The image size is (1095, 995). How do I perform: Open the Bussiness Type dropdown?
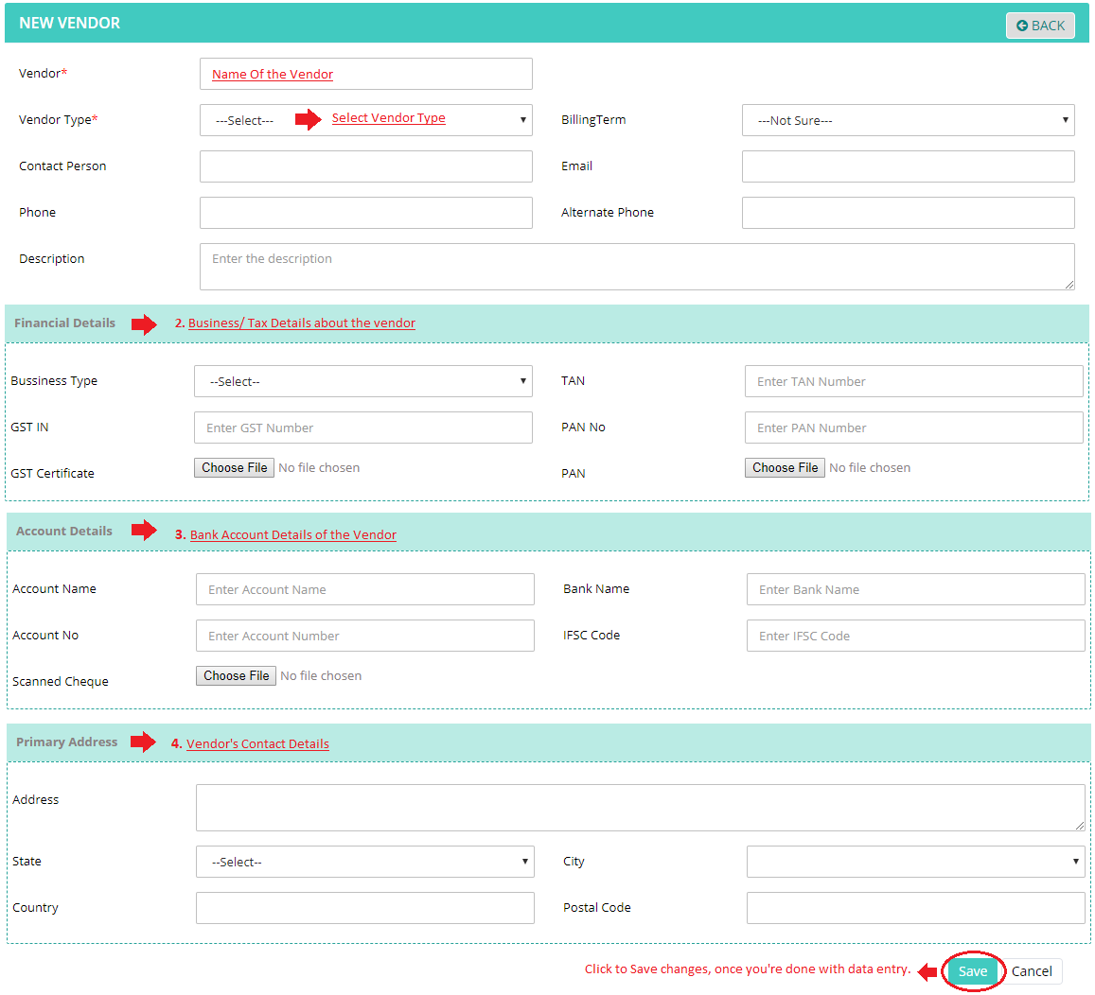pos(362,381)
